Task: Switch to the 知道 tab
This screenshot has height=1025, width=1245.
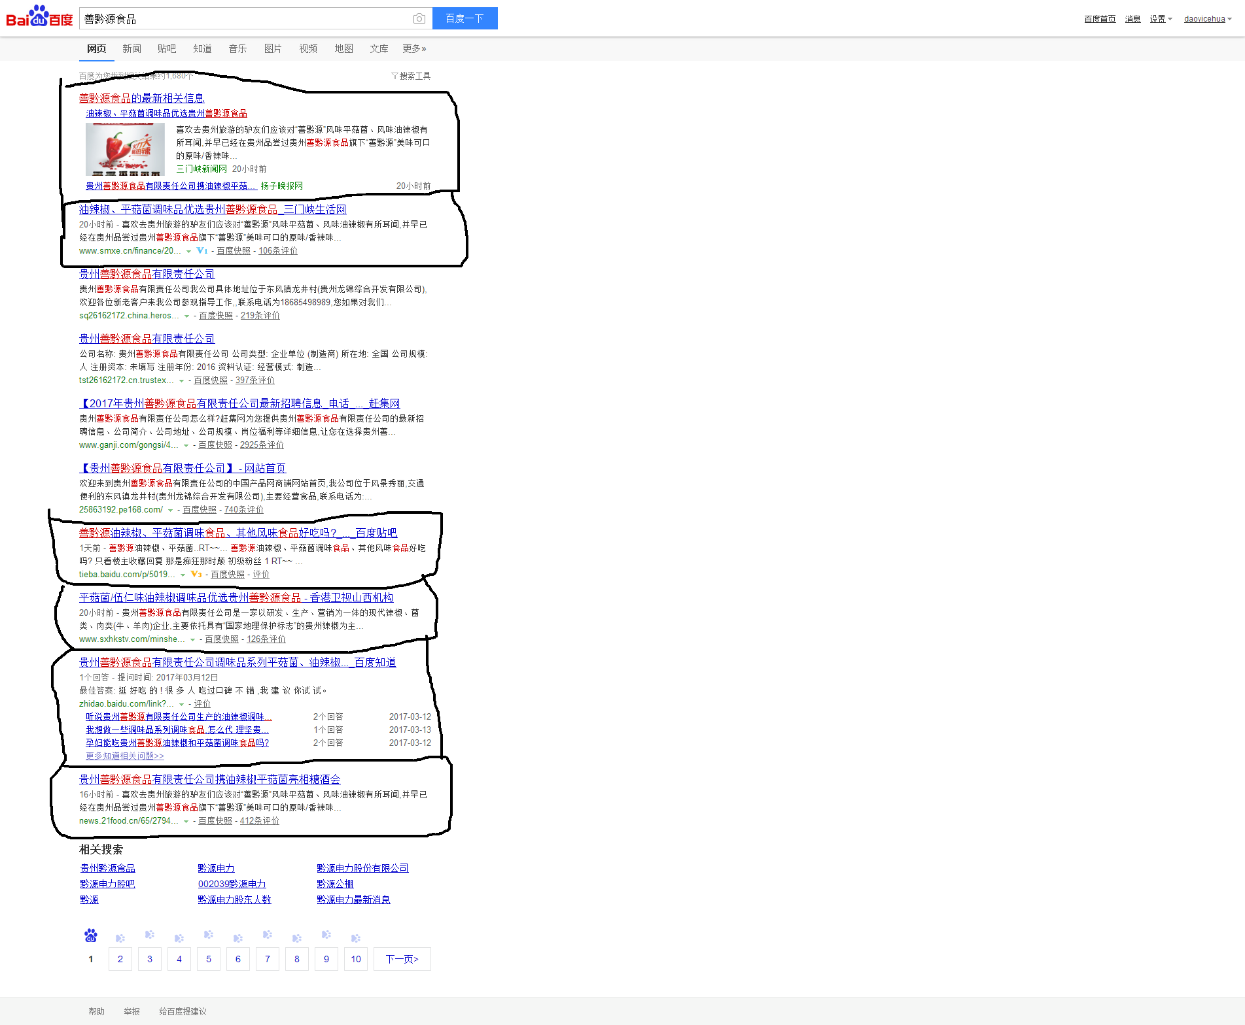Action: 202,48
